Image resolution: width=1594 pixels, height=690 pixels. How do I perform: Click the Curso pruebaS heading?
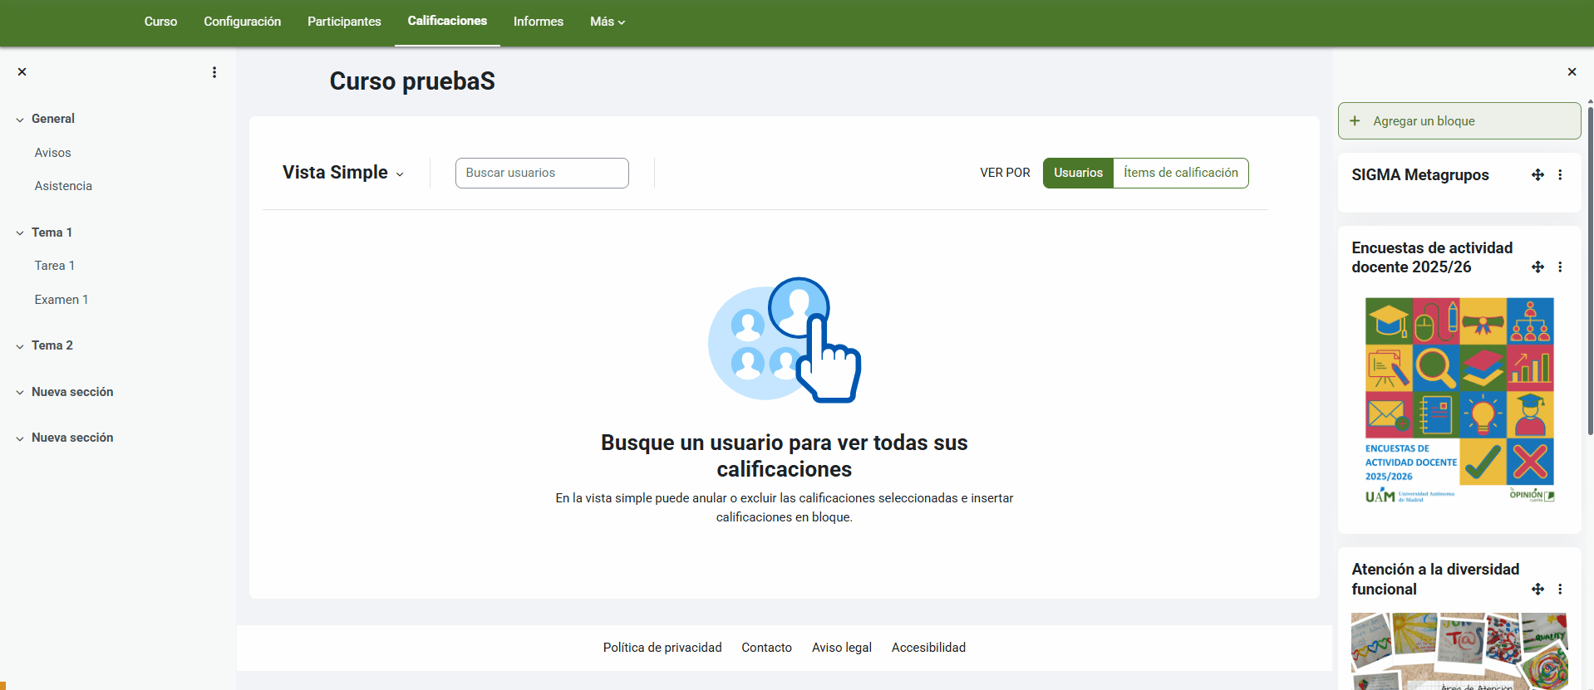point(412,81)
